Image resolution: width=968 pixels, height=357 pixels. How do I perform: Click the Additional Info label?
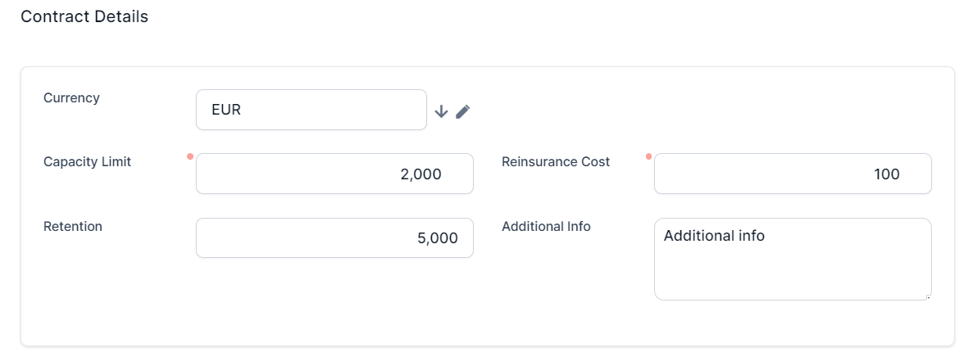pos(546,226)
